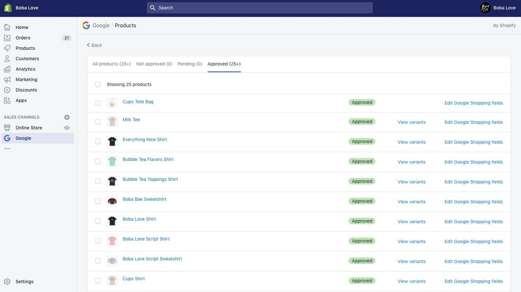
Task: Expand the sidebar three-dots more menu
Action: point(7,148)
